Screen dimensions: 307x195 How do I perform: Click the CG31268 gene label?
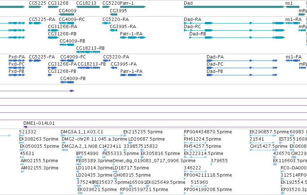(x=58, y=3)
